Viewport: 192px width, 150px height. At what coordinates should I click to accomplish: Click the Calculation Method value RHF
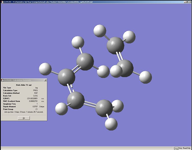point(36,93)
